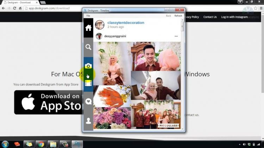Click Chrome forward navigation arrow
This screenshot has width=264, height=148.
(9, 8)
